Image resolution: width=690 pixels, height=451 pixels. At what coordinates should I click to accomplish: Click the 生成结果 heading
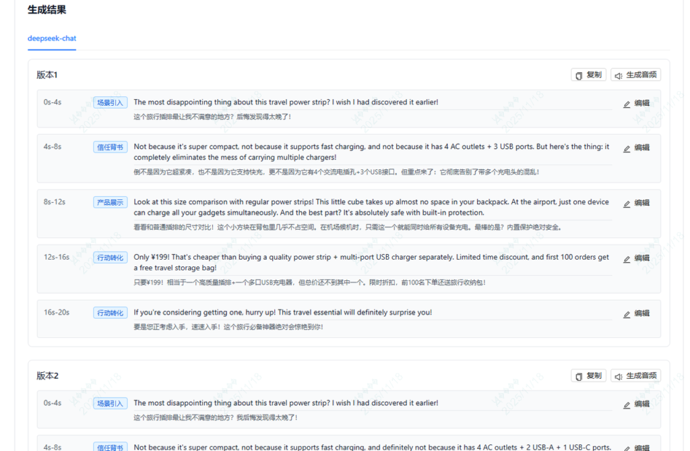[x=46, y=10]
